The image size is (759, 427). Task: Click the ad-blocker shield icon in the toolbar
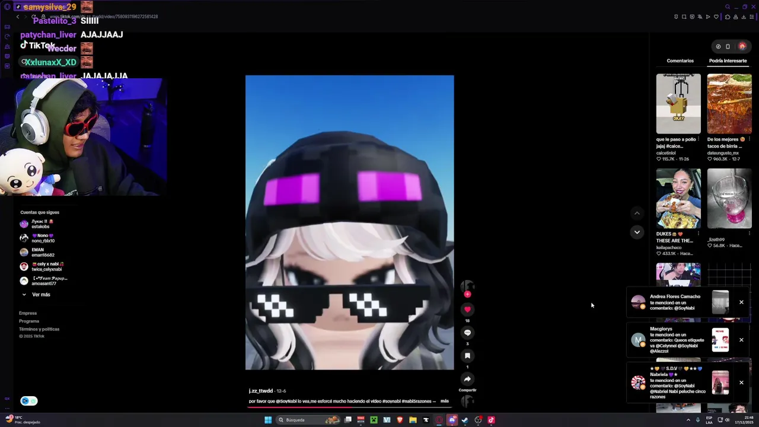coord(692,17)
